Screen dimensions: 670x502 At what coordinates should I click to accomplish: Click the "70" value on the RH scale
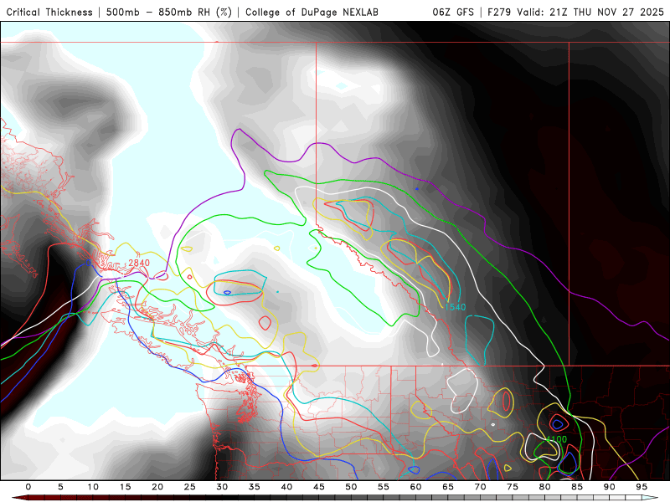pos(480,487)
